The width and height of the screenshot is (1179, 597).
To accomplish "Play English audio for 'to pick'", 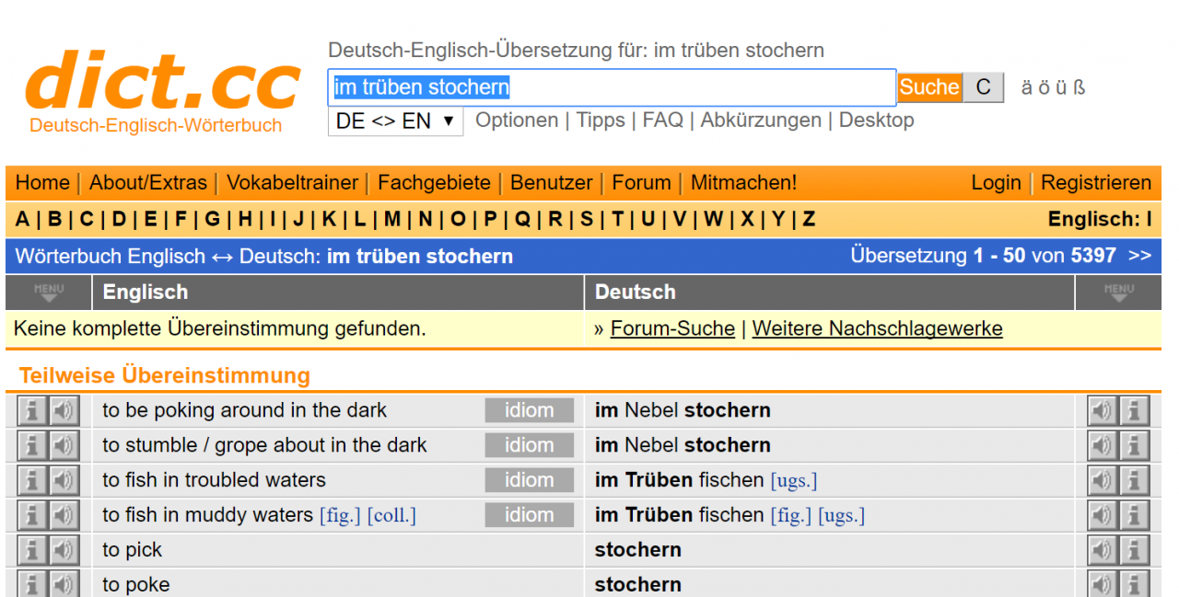I will click(64, 550).
